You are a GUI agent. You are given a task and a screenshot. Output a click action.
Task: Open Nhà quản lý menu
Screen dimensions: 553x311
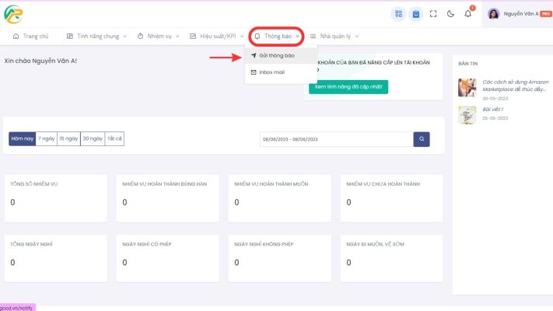coord(334,36)
